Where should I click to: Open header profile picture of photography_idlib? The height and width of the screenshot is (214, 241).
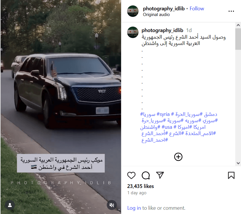(133, 11)
